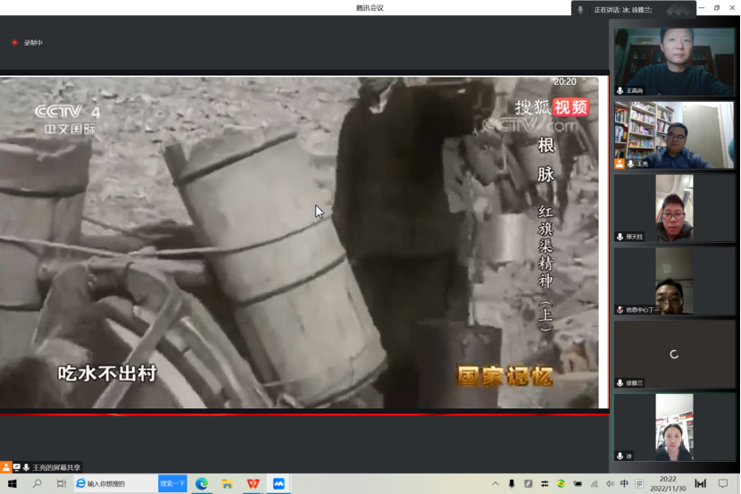Open the clock showing 20:22 2022/11/30
The height and width of the screenshot is (494, 741).
(668, 483)
